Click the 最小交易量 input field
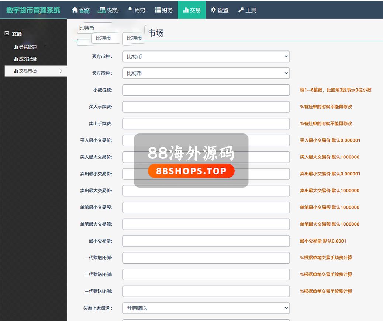This screenshot has width=383, height=321. pyautogui.click(x=206, y=241)
